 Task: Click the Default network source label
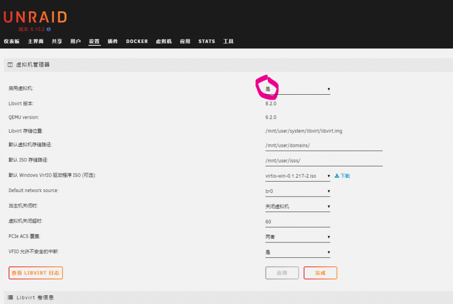pyautogui.click(x=34, y=190)
